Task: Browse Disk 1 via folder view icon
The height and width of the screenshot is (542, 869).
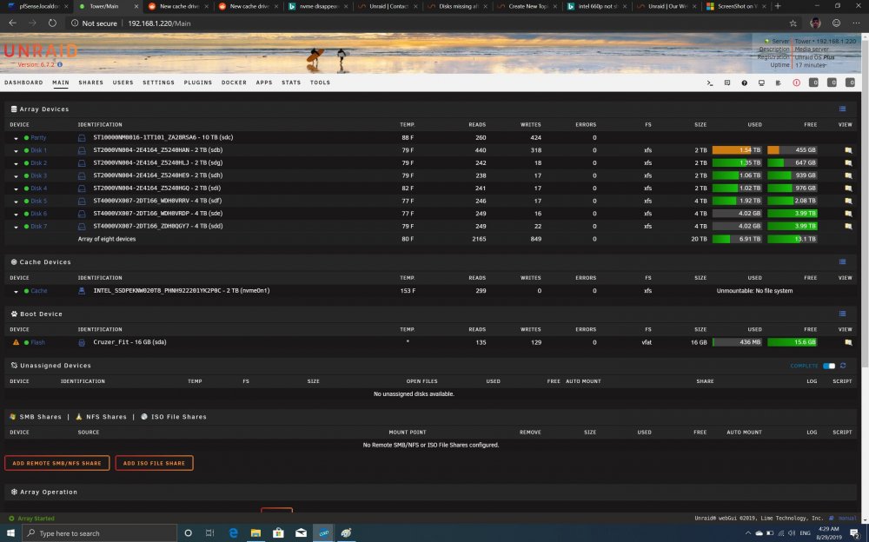Action: 848,150
